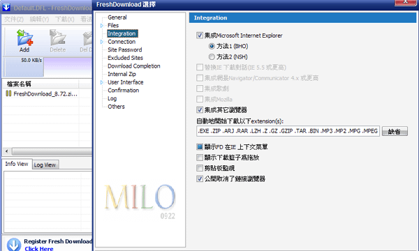This screenshot has height=251, width=419.
Task: Expand the User Interface tree node
Action: point(102,82)
